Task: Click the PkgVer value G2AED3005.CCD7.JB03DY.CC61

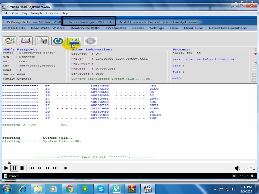Action: point(122,59)
